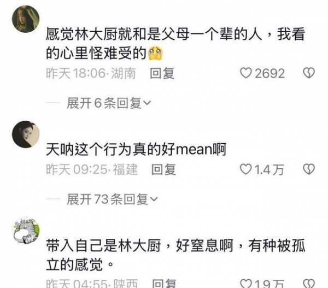Tap the 2692 like count
The height and width of the screenshot is (288, 328).
pos(270,73)
